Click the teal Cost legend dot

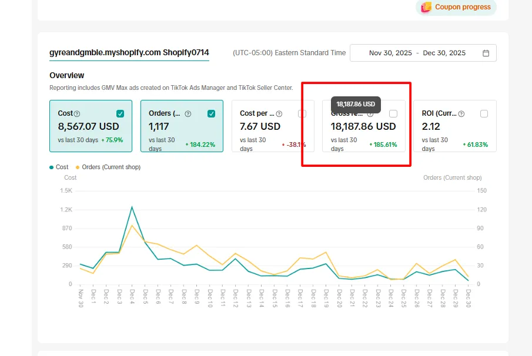(52, 167)
